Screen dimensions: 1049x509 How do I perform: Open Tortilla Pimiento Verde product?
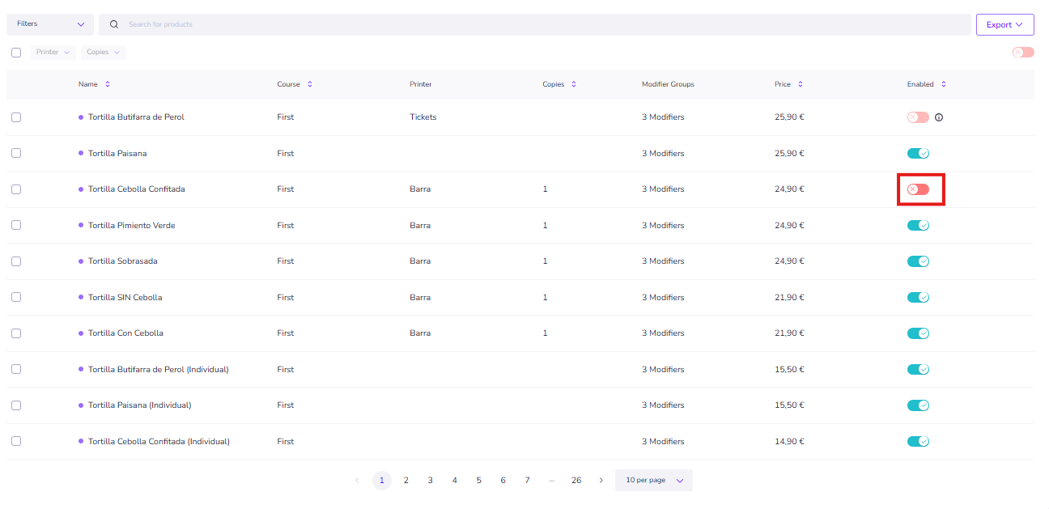tap(131, 226)
